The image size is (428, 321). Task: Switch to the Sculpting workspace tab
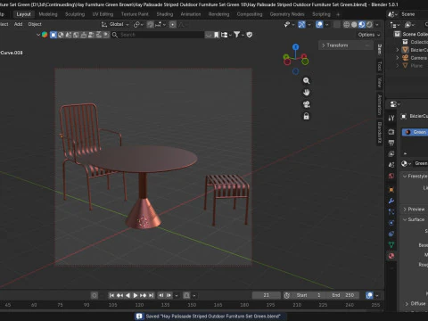click(x=75, y=14)
